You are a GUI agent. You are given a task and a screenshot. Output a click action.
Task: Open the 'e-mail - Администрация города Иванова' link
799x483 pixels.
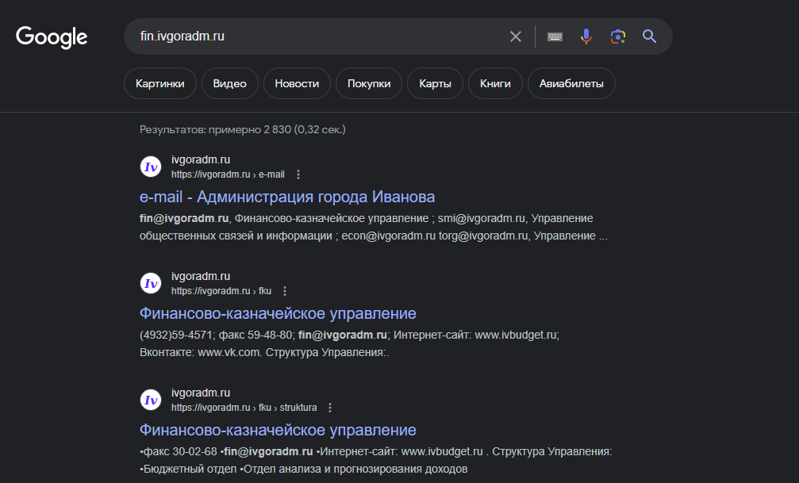287,197
